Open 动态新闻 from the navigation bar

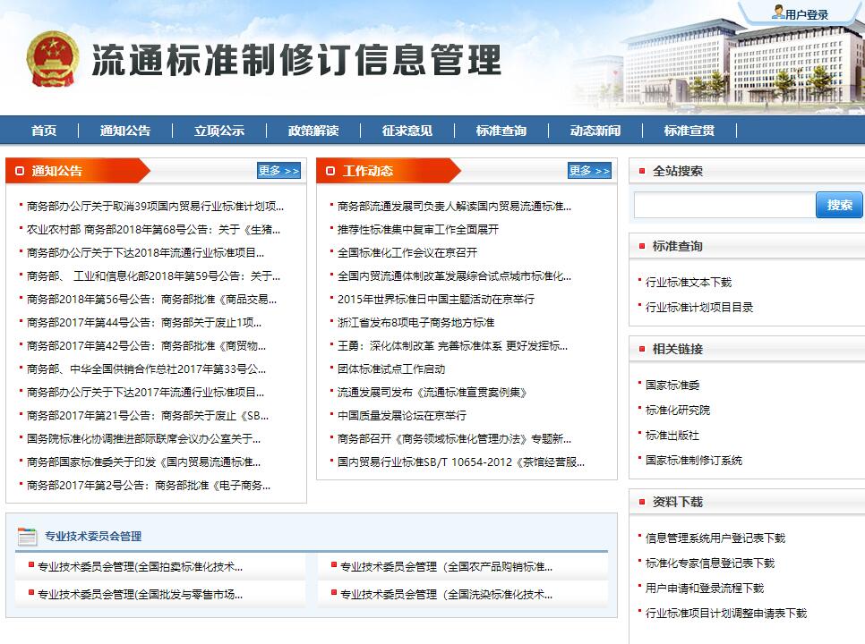click(595, 131)
